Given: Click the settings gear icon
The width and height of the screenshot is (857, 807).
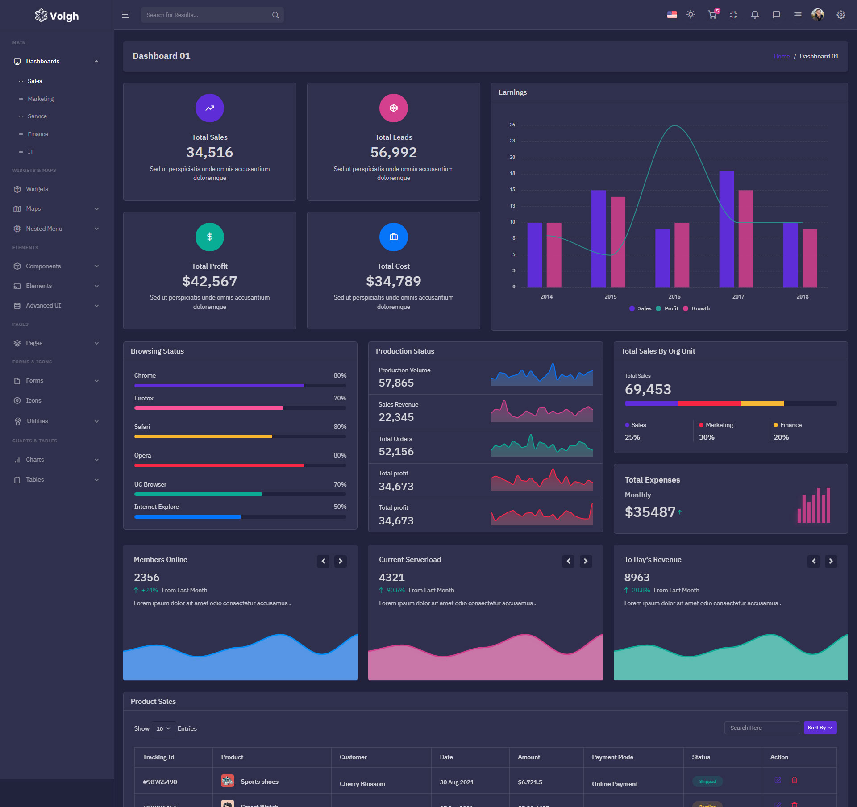Looking at the screenshot, I should (841, 15).
